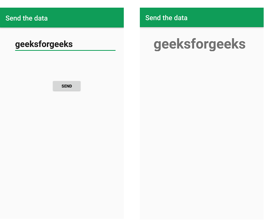Tap the SEND button
Screen dimensions: 264x220
pos(67,86)
